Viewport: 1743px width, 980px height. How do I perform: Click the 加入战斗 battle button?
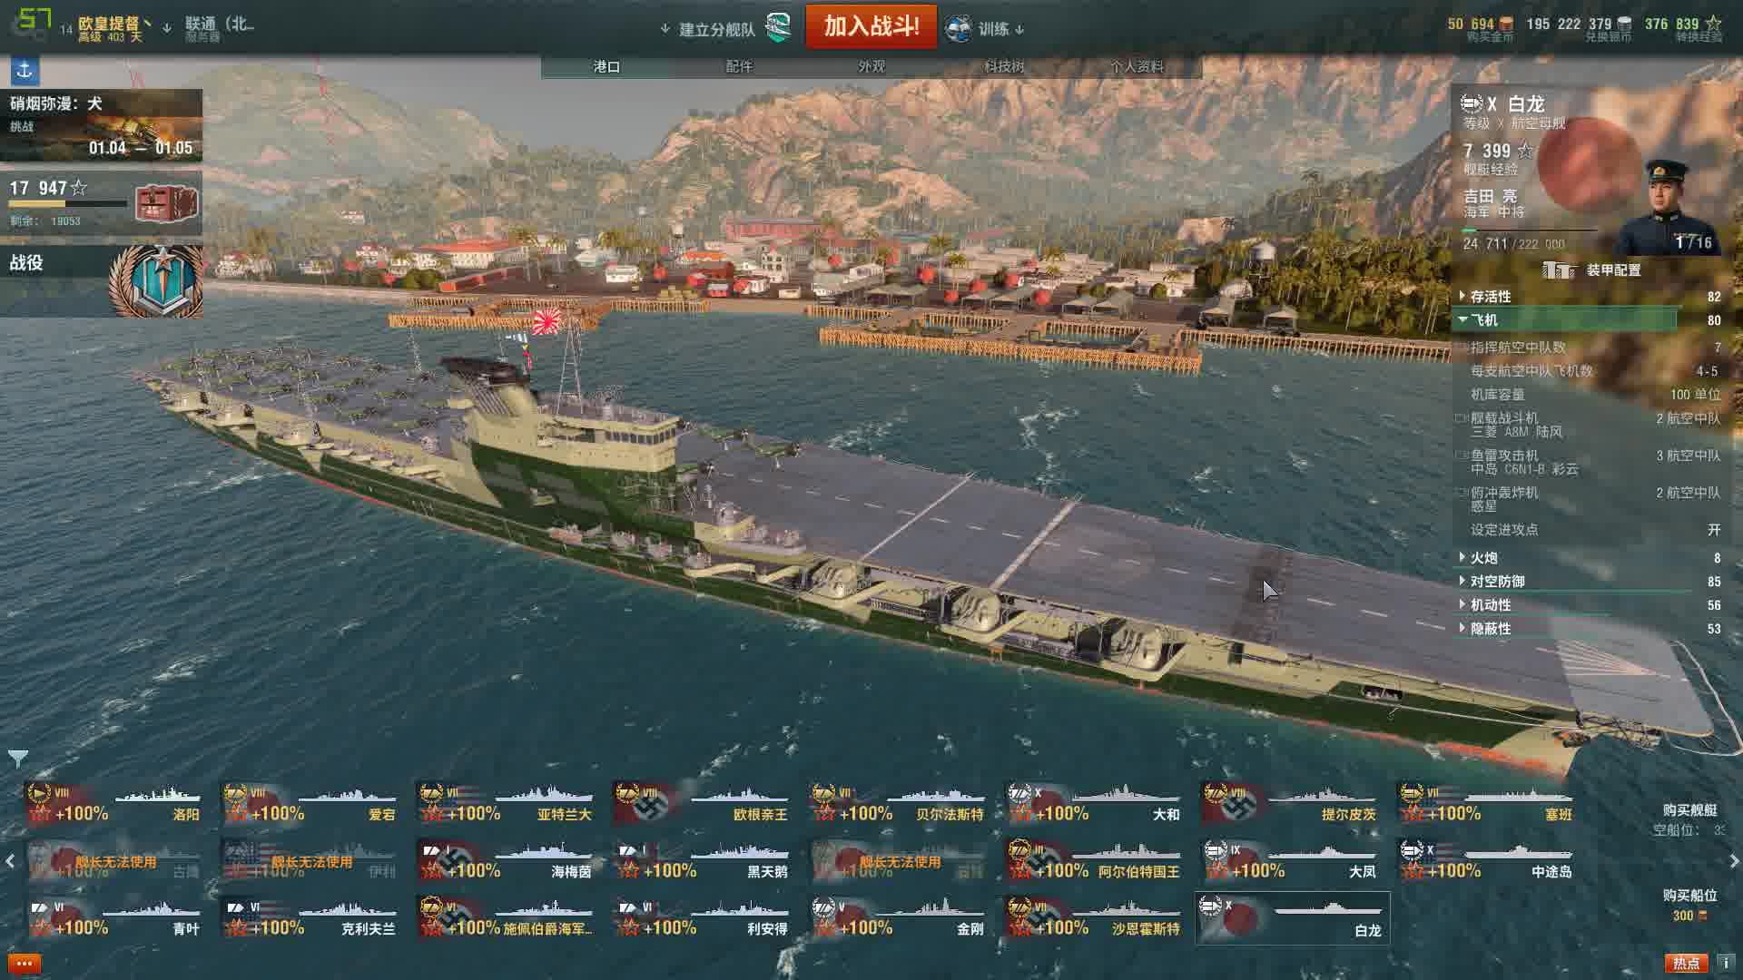point(871,26)
